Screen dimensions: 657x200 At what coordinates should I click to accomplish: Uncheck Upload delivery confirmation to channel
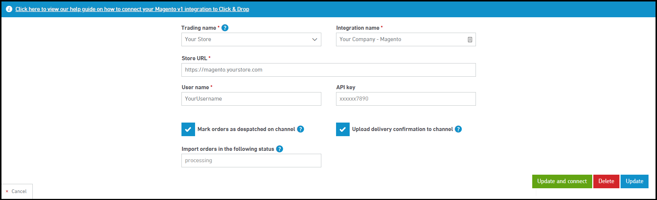click(343, 130)
